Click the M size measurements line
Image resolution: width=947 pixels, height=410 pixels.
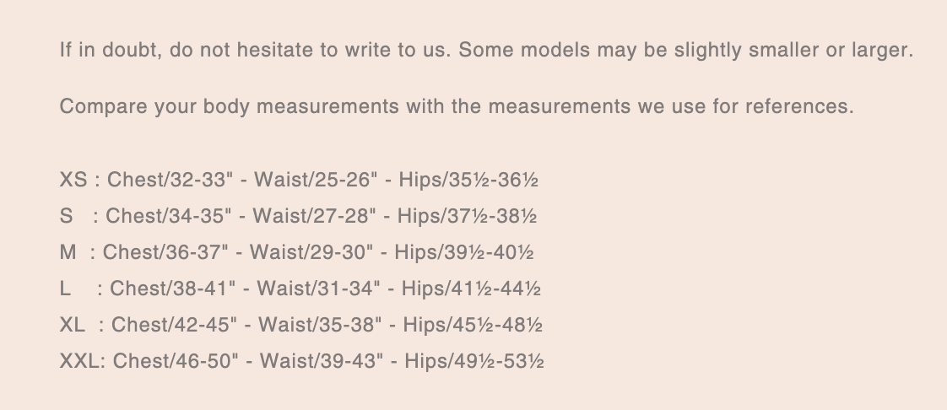[x=296, y=252]
